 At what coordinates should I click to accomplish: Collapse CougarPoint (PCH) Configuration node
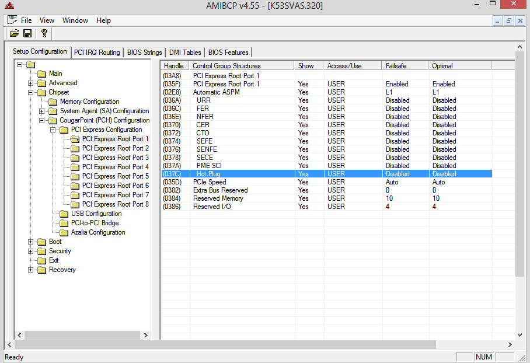(x=41, y=120)
